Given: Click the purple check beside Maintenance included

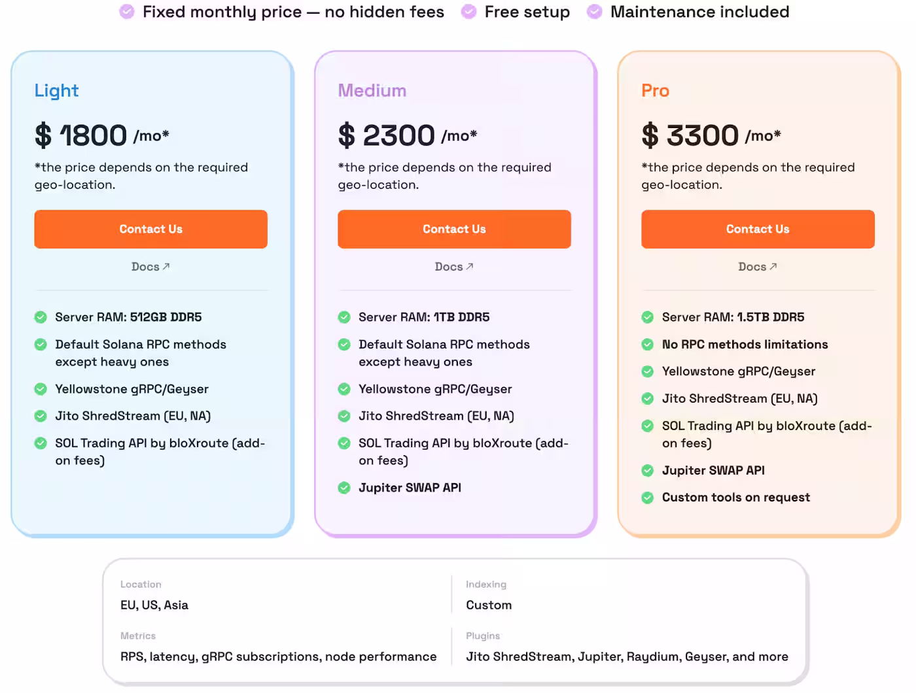Looking at the screenshot, I should (x=594, y=12).
